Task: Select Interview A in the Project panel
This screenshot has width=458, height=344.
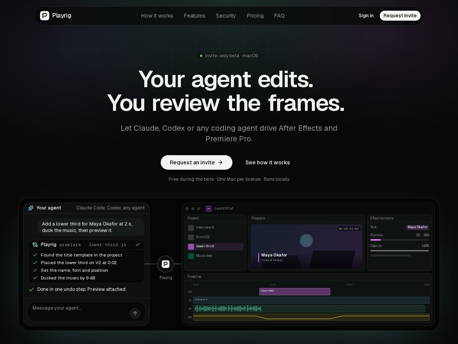Action: pyautogui.click(x=215, y=228)
